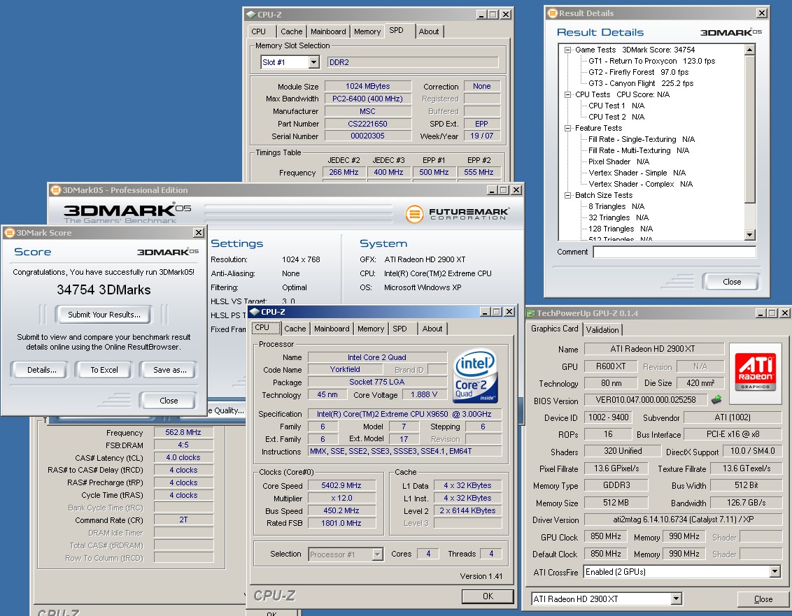The width and height of the screenshot is (792, 616).
Task: Select the Graphics Card tab in GPU-Z
Action: click(x=555, y=328)
